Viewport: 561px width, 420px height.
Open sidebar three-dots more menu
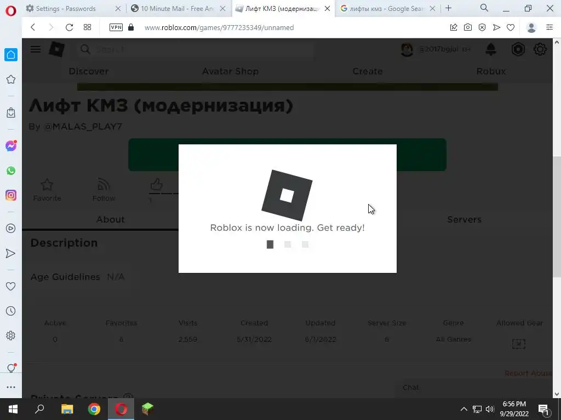[x=11, y=387]
